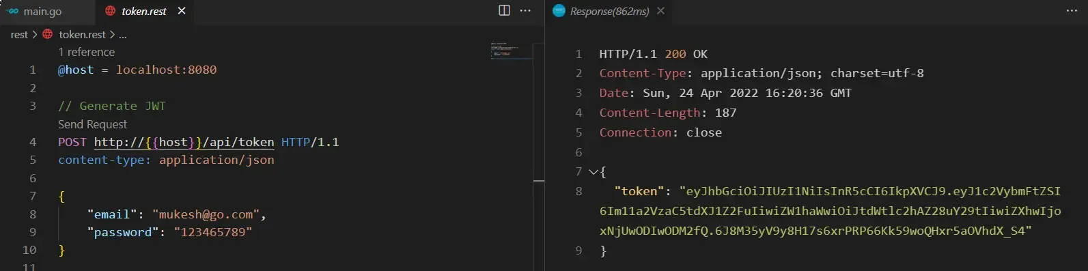The image size is (1088, 271).
Task: Click the @host variable on line 1
Action: tap(76, 70)
